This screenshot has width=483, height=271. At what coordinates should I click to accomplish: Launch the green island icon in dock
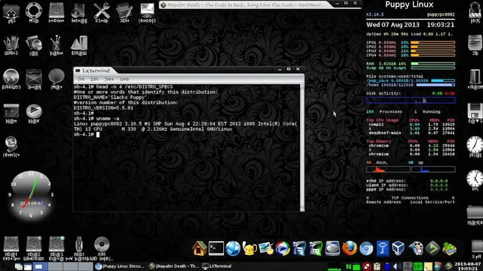(x=450, y=248)
